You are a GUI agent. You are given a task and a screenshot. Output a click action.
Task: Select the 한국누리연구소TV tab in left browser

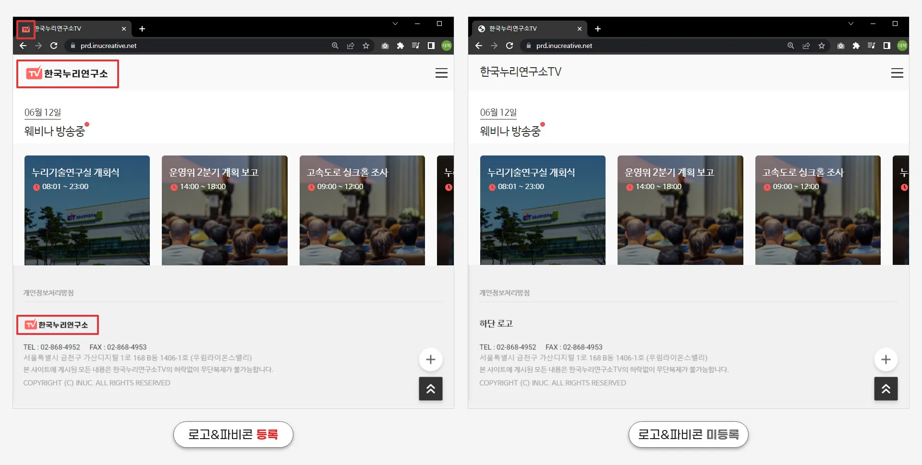(x=73, y=29)
